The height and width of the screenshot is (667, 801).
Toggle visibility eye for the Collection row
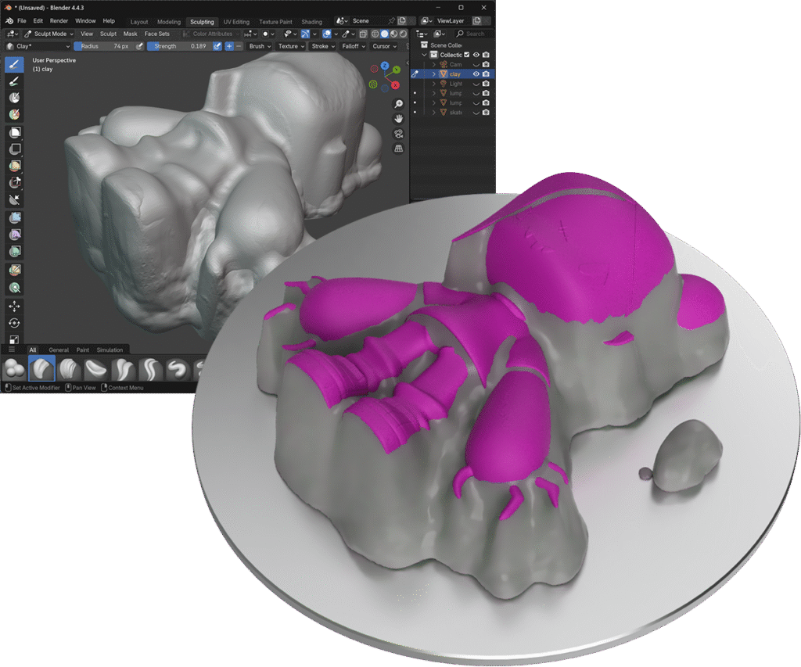[x=476, y=55]
